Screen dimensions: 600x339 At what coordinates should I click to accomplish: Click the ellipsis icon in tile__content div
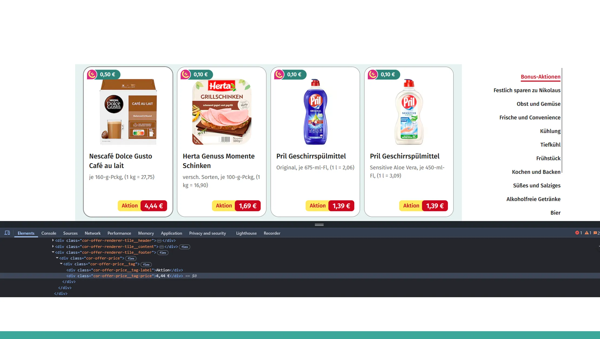(x=162, y=246)
